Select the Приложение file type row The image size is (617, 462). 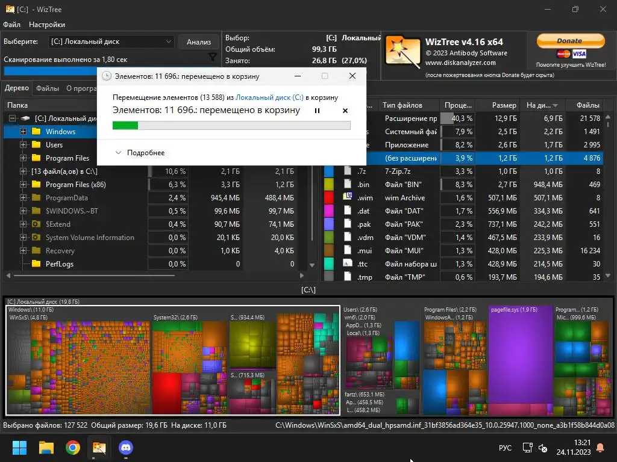coord(463,144)
